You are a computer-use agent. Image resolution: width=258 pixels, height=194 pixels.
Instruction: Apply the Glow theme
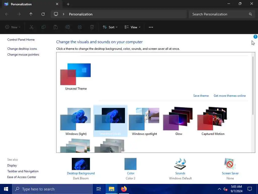pos(179,121)
